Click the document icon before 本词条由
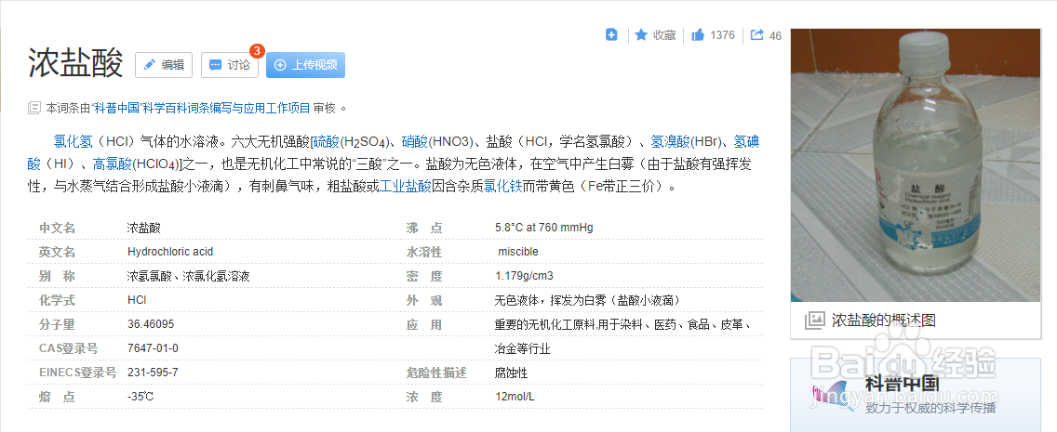Image resolution: width=1057 pixels, height=432 pixels. [33, 108]
